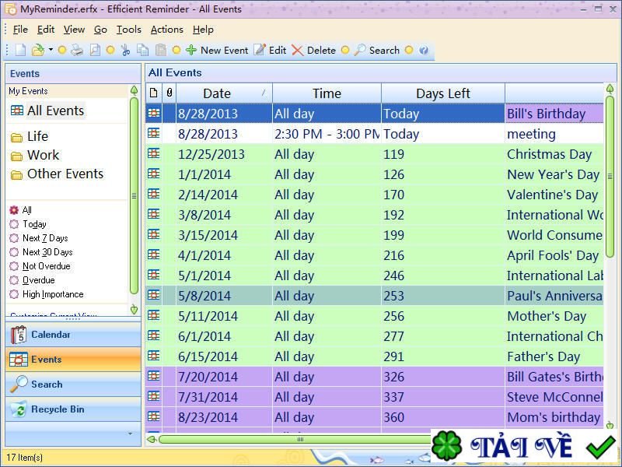This screenshot has height=467, width=622.
Task: Select the Not Overdue filter
Action: pyautogui.click(x=40, y=266)
